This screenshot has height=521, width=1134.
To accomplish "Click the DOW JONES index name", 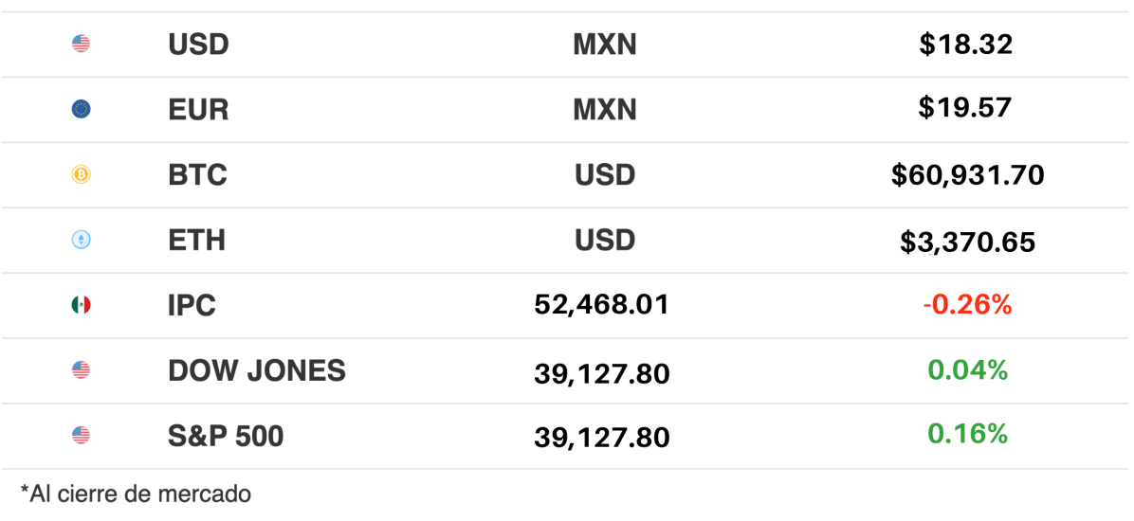I will tap(256, 371).
